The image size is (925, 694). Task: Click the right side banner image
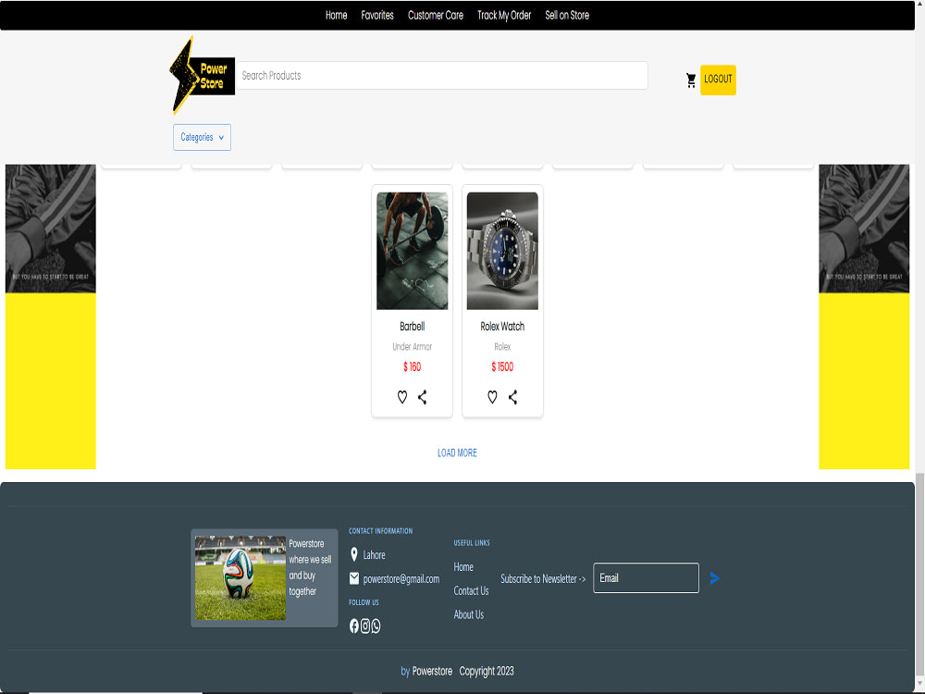point(864,316)
